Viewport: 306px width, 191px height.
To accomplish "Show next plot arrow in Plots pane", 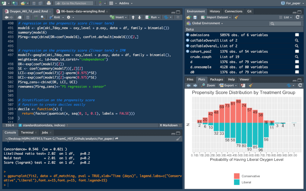I will pos(195,85).
